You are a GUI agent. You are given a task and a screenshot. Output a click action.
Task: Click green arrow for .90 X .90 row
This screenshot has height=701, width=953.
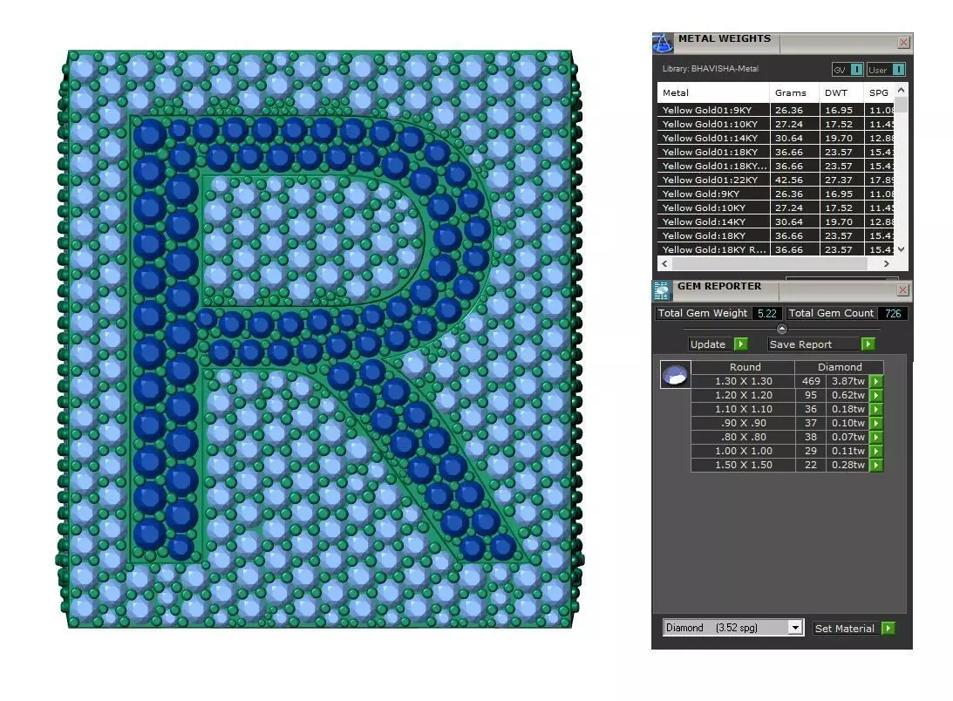click(x=876, y=423)
